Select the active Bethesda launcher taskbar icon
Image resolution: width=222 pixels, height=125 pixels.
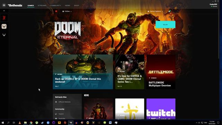(71, 123)
